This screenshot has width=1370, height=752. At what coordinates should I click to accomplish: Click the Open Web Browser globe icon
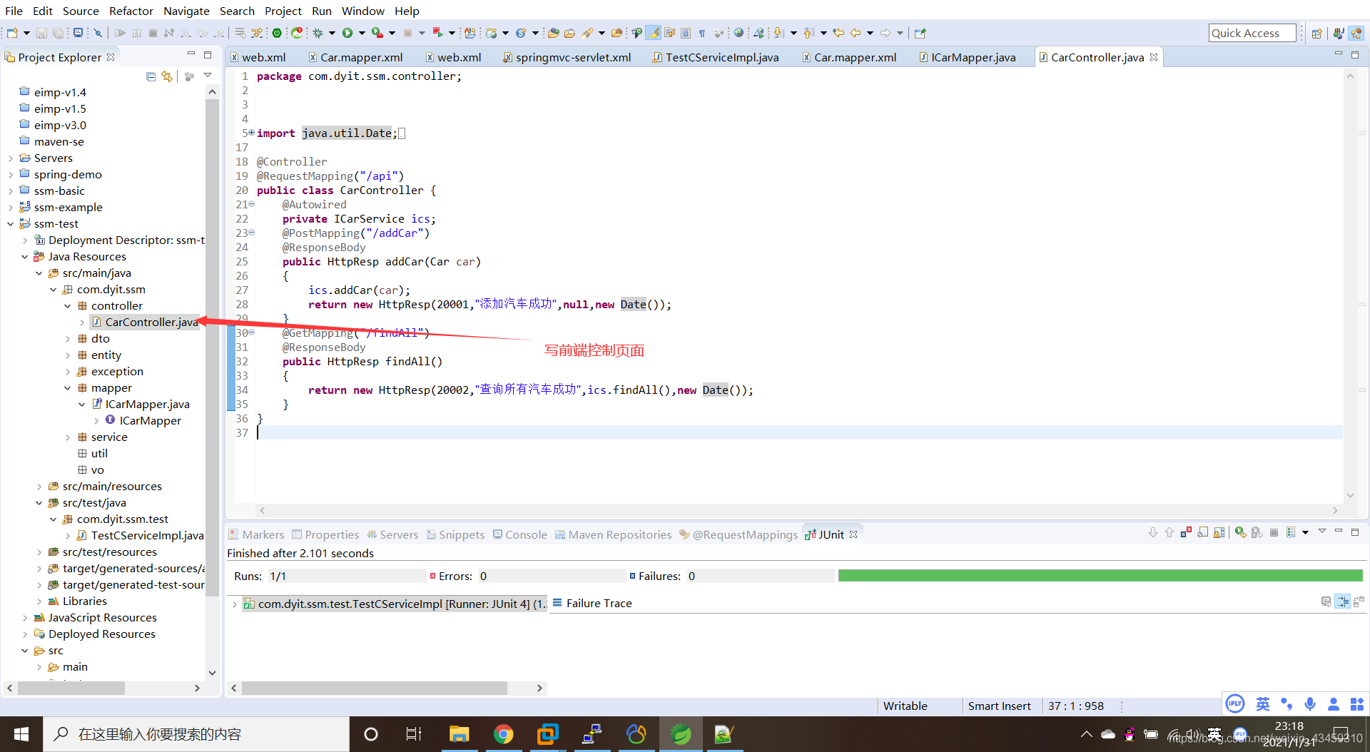click(739, 33)
